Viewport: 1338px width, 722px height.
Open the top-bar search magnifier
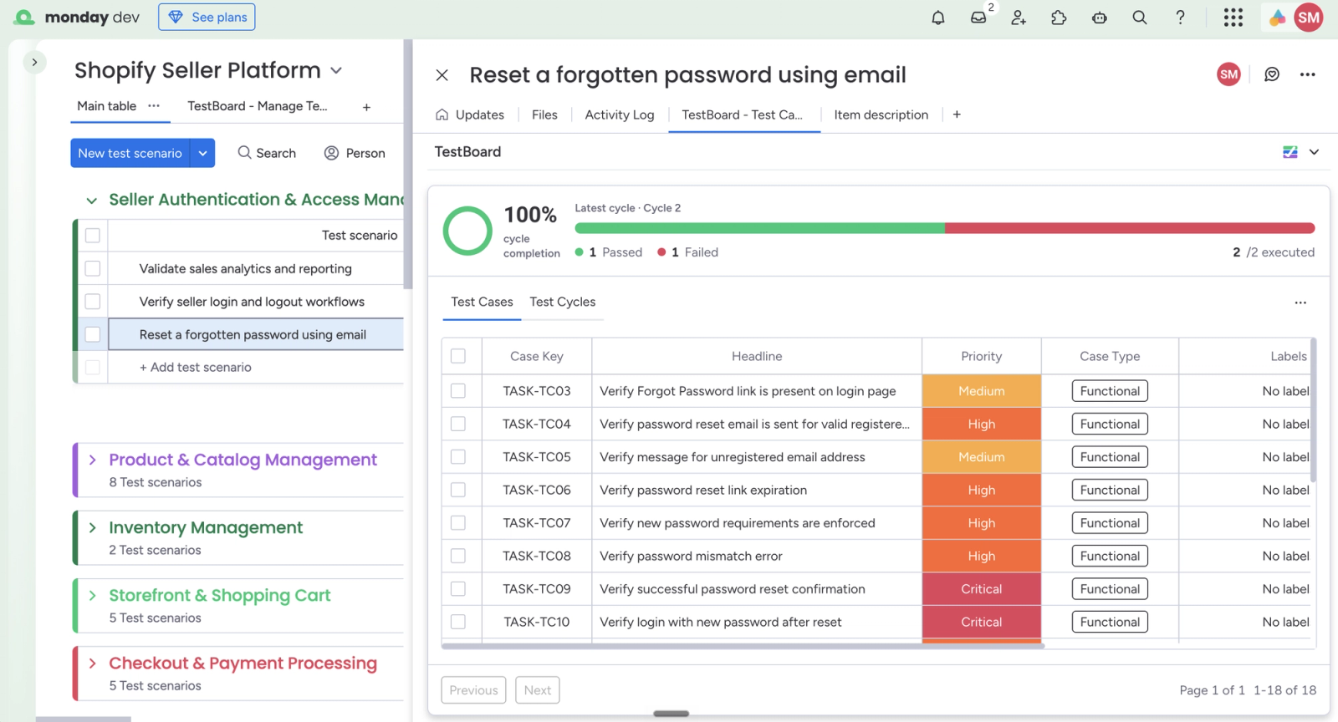tap(1140, 18)
